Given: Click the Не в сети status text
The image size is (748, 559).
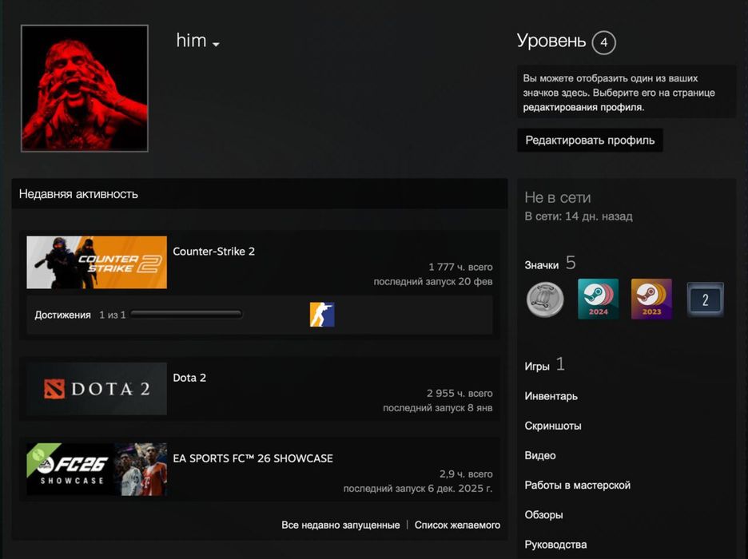Looking at the screenshot, I should pyautogui.click(x=557, y=197).
